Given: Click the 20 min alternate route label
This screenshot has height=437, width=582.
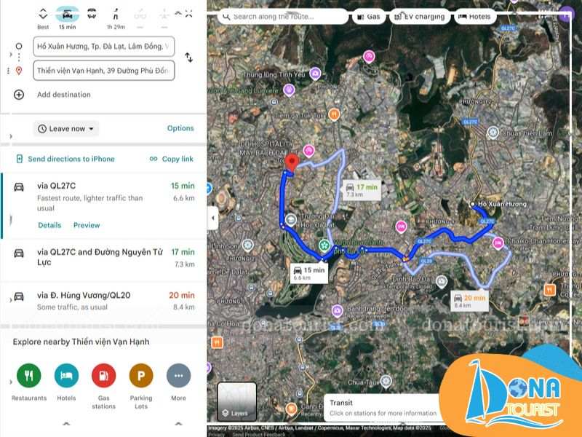Looking at the screenshot, I should 469,301.
